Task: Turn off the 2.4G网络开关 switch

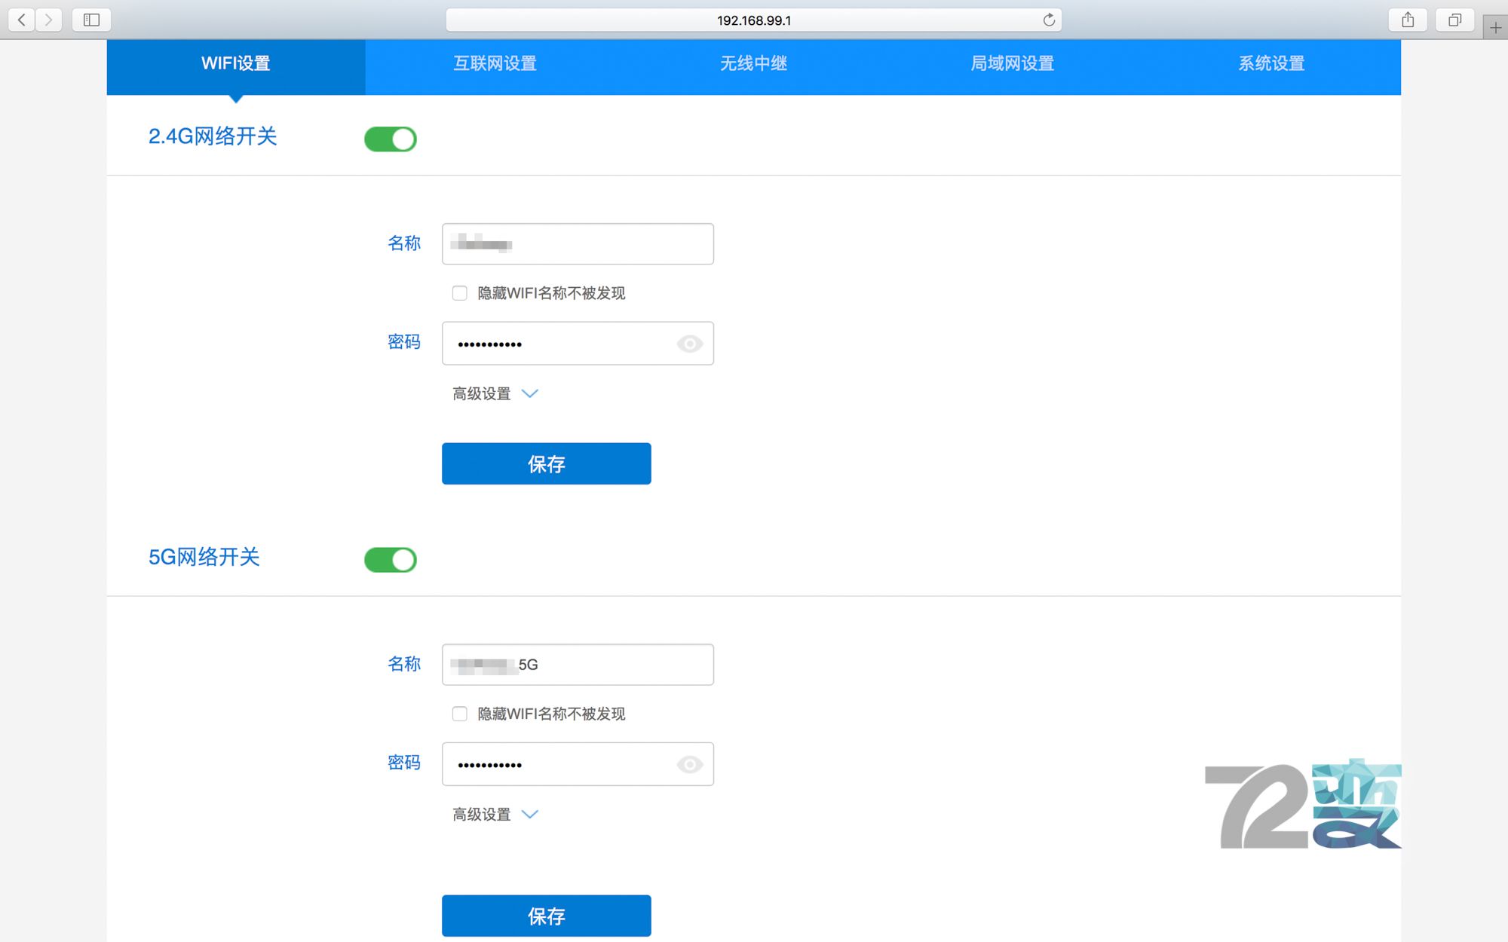Action: [x=391, y=139]
